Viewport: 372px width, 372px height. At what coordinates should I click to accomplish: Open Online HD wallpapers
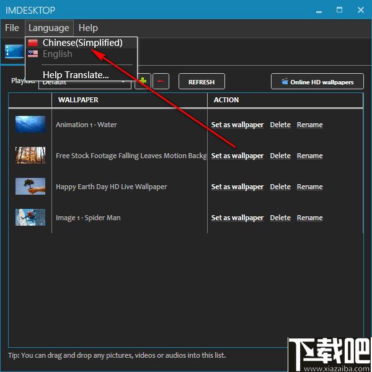click(317, 82)
